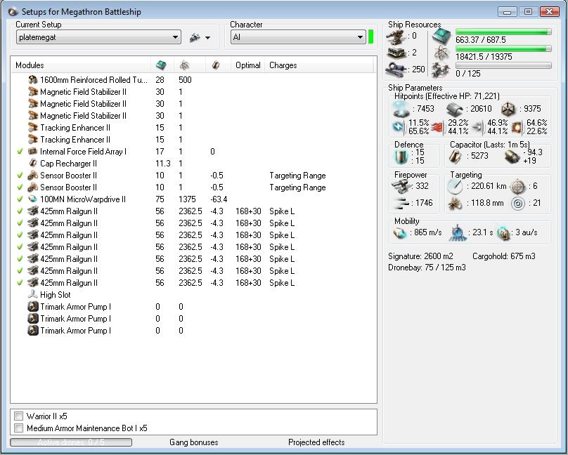Image resolution: width=568 pixels, height=455 pixels.
Task: Click the powergrid icon beside 18421.5 / 19375
Action: pos(441,53)
